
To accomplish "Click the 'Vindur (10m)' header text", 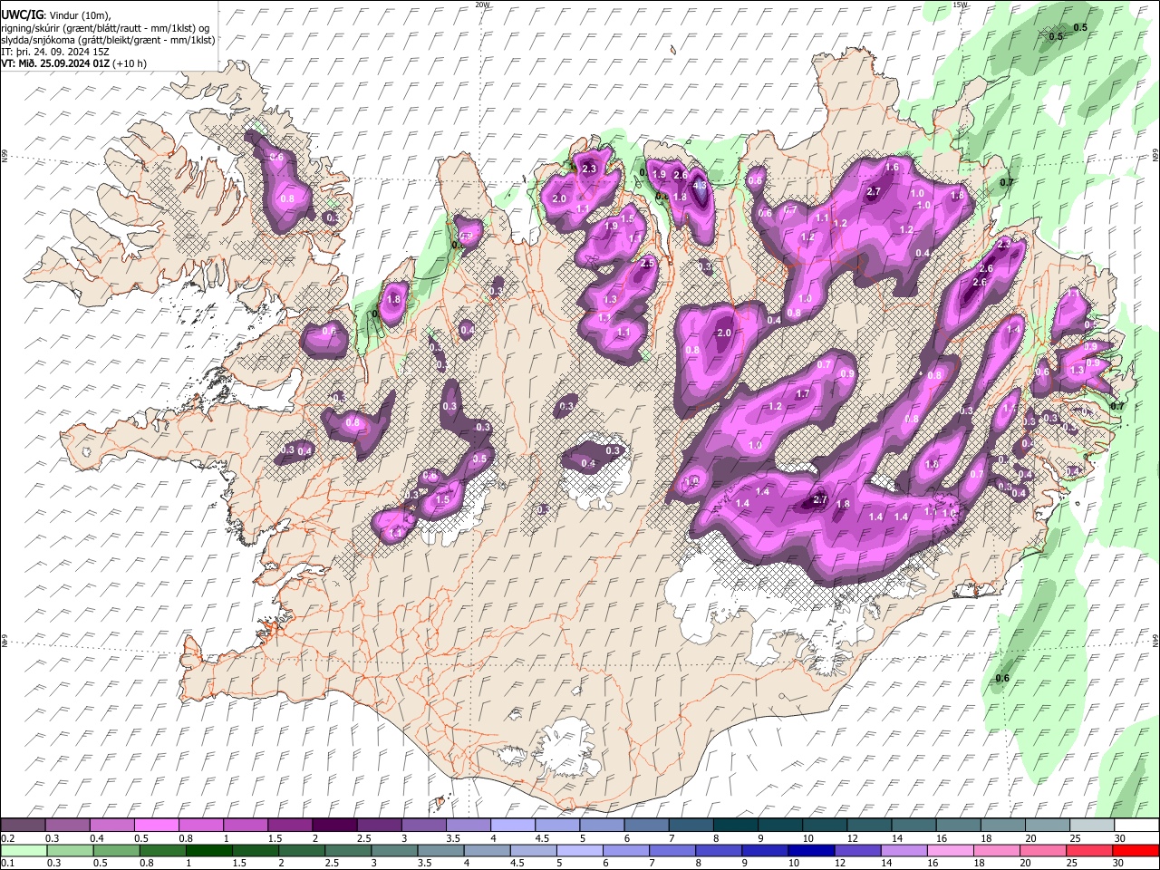I will click(80, 15).
